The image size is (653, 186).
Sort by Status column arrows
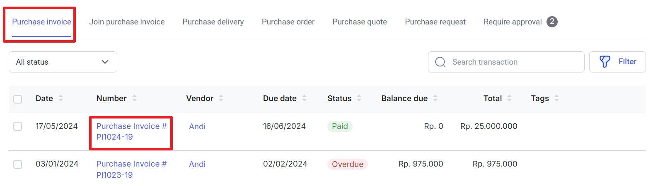[x=359, y=98]
